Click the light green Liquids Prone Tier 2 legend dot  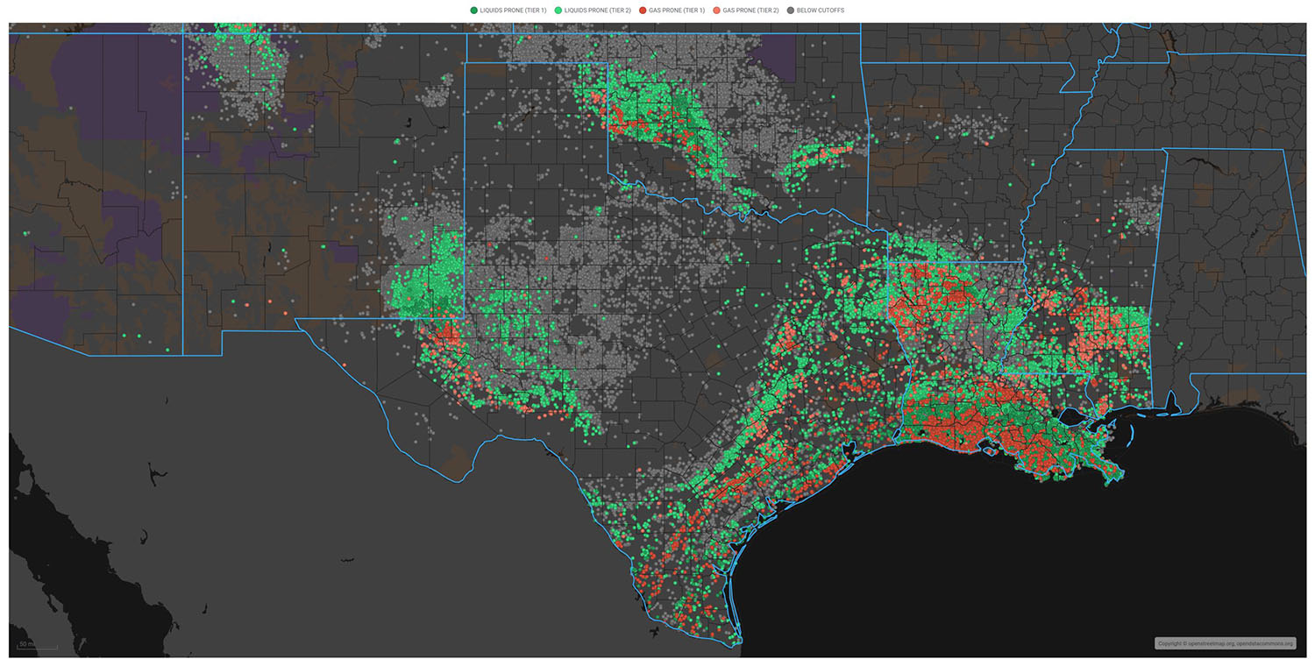click(x=557, y=11)
